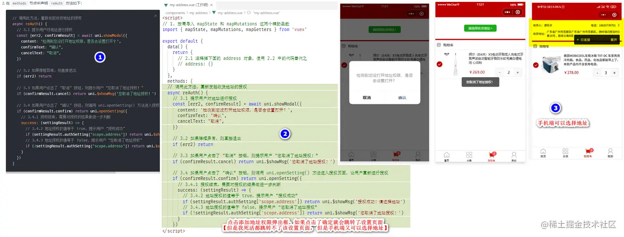Uncheck the red checkbox beside the ¥269.00 toothbrush
The width and height of the screenshot is (624, 237).
point(440,64)
